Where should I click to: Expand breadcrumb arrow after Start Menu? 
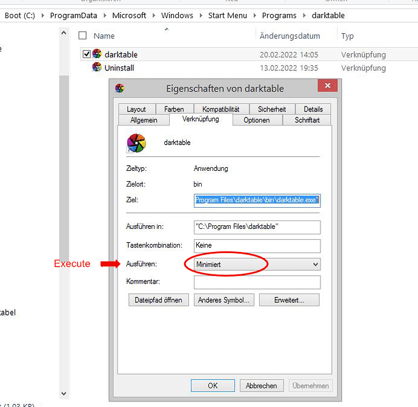point(255,16)
